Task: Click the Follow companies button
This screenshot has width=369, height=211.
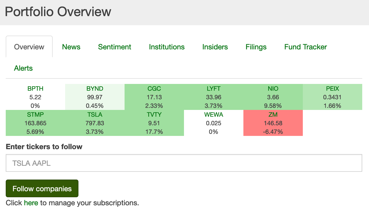Action: tap(42, 188)
